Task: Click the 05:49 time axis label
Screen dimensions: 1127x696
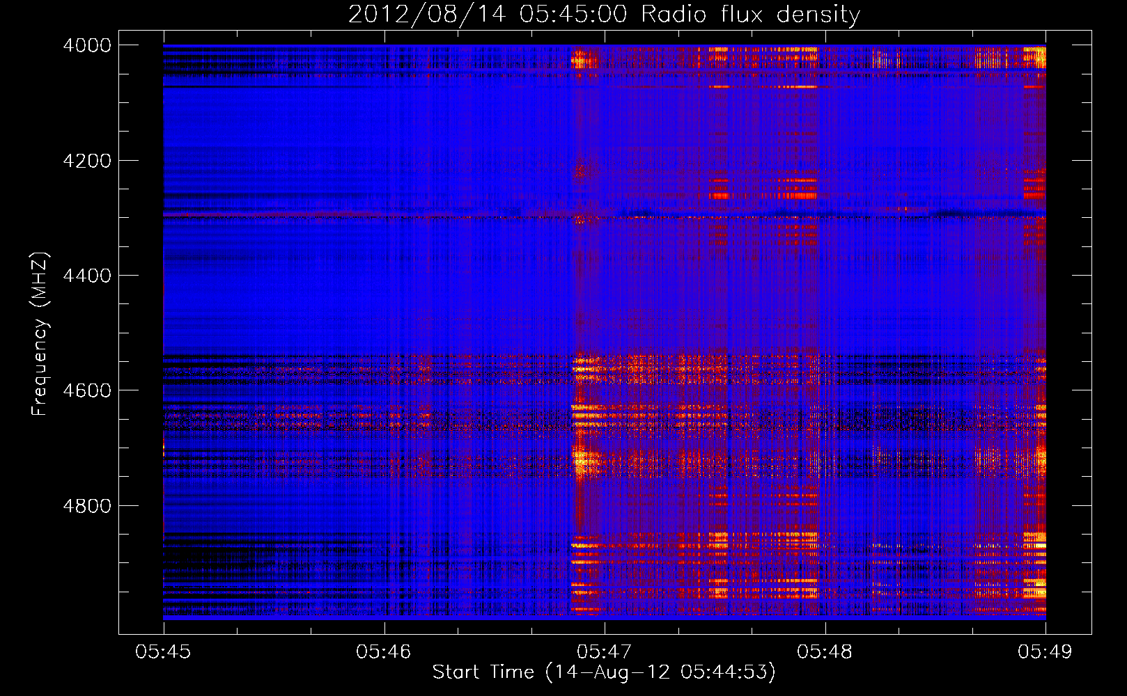Action: click(1045, 652)
